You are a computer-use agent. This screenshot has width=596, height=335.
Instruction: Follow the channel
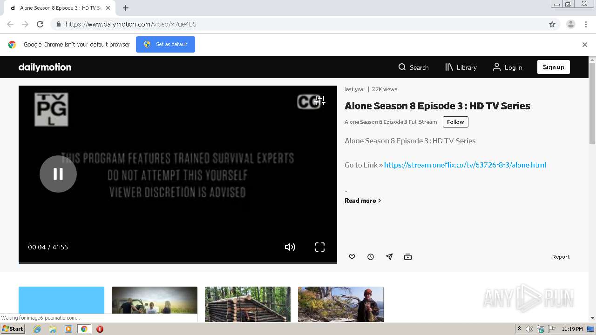tap(455, 122)
